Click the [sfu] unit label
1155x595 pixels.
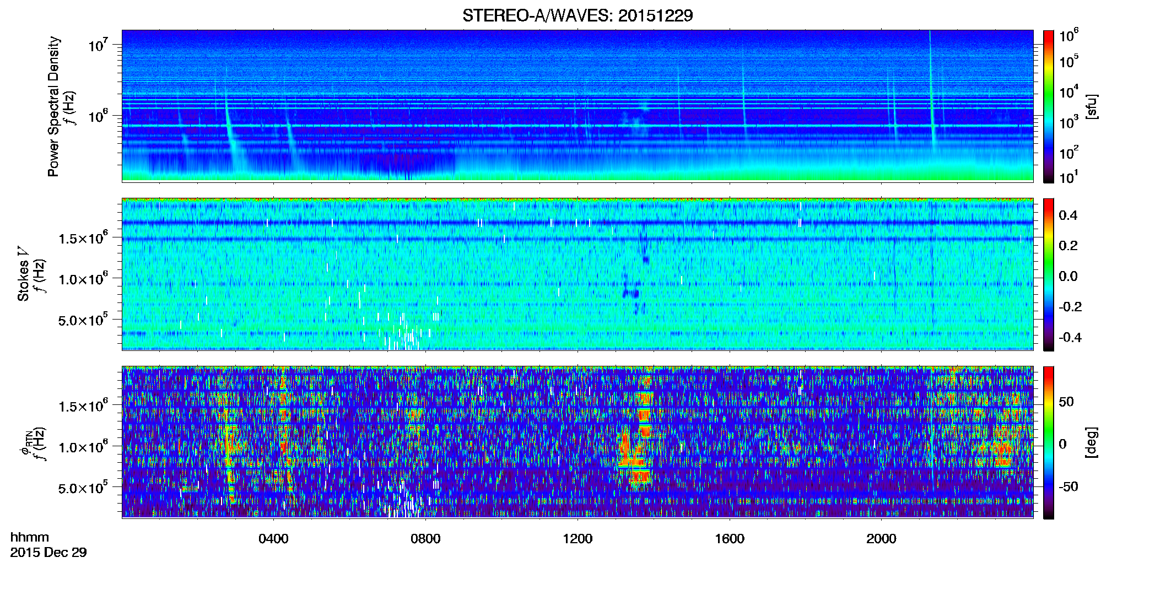pos(1092,106)
